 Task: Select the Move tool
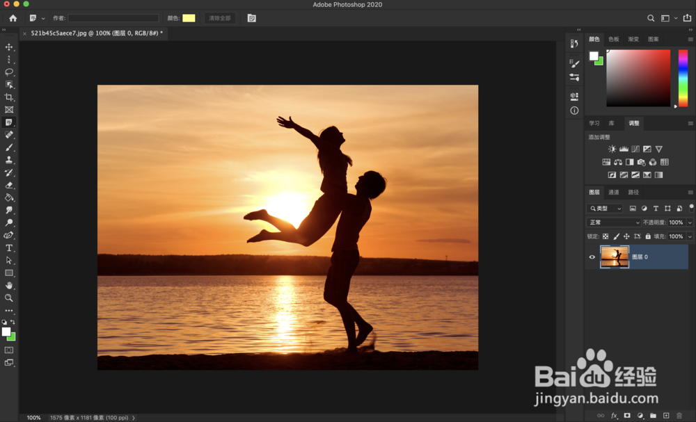[x=9, y=47]
